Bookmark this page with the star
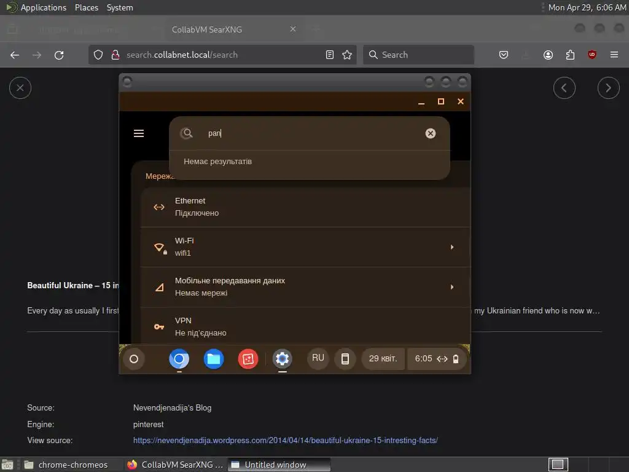 coord(347,55)
